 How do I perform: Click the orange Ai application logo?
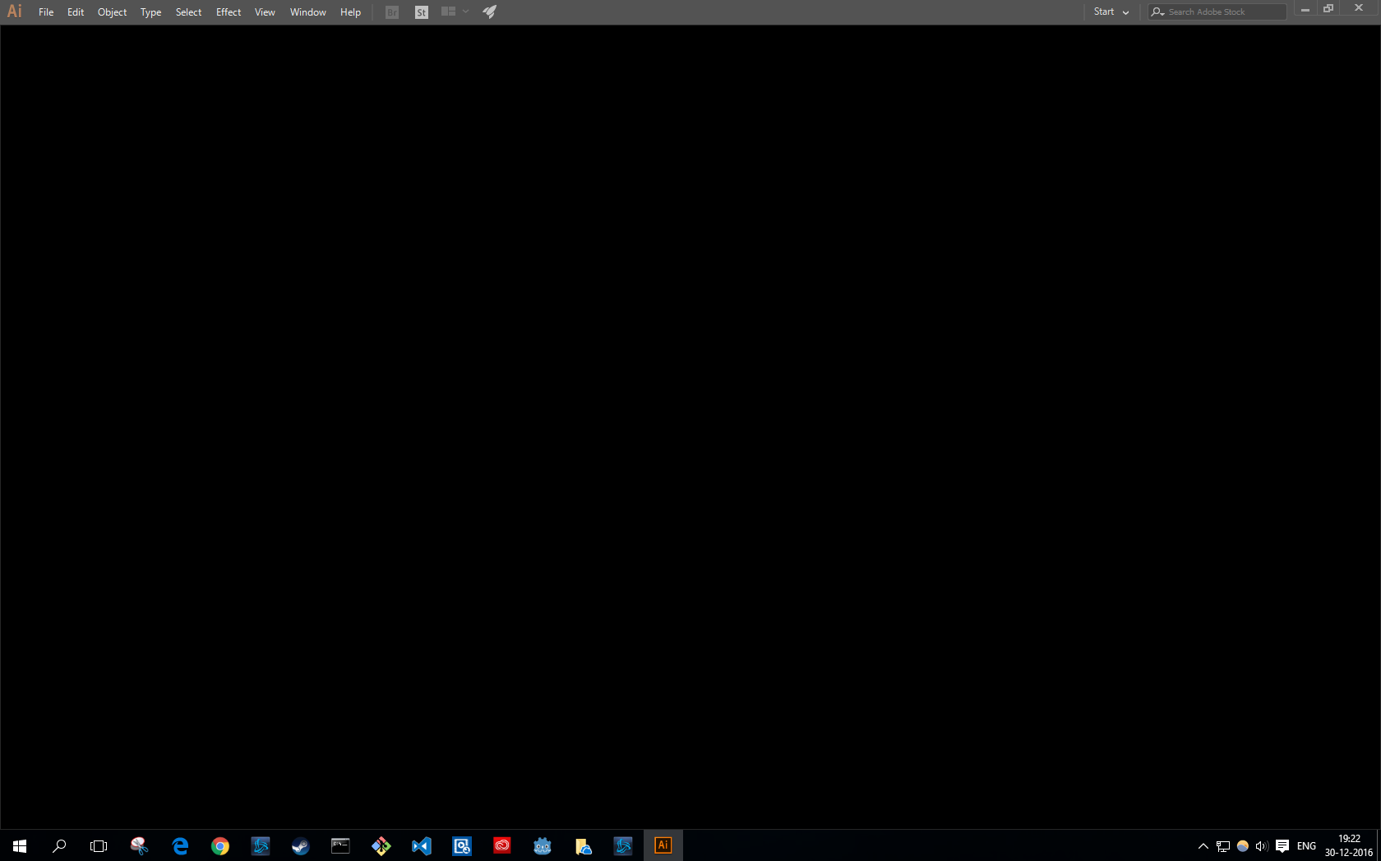[x=14, y=11]
